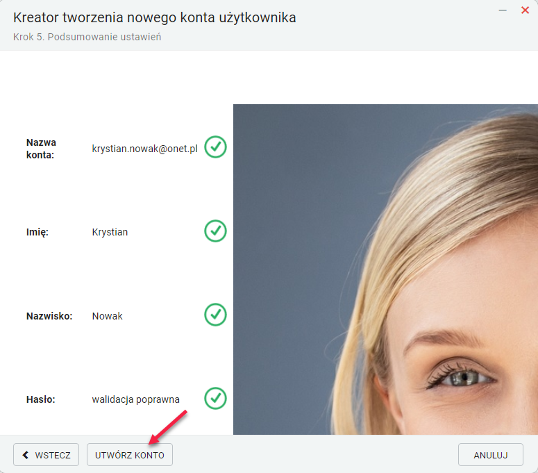Select the account name krystian.nowak@onet.pl
Viewport: 538px width, 473px height.
click(x=145, y=149)
